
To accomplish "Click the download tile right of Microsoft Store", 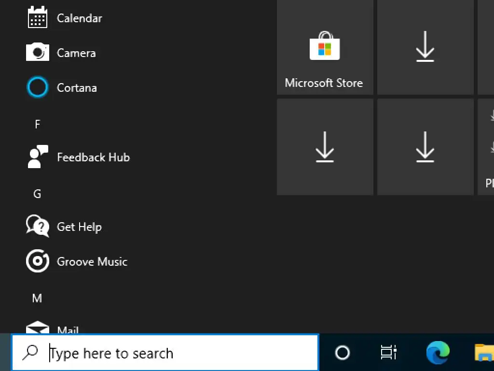I will pyautogui.click(x=425, y=47).
